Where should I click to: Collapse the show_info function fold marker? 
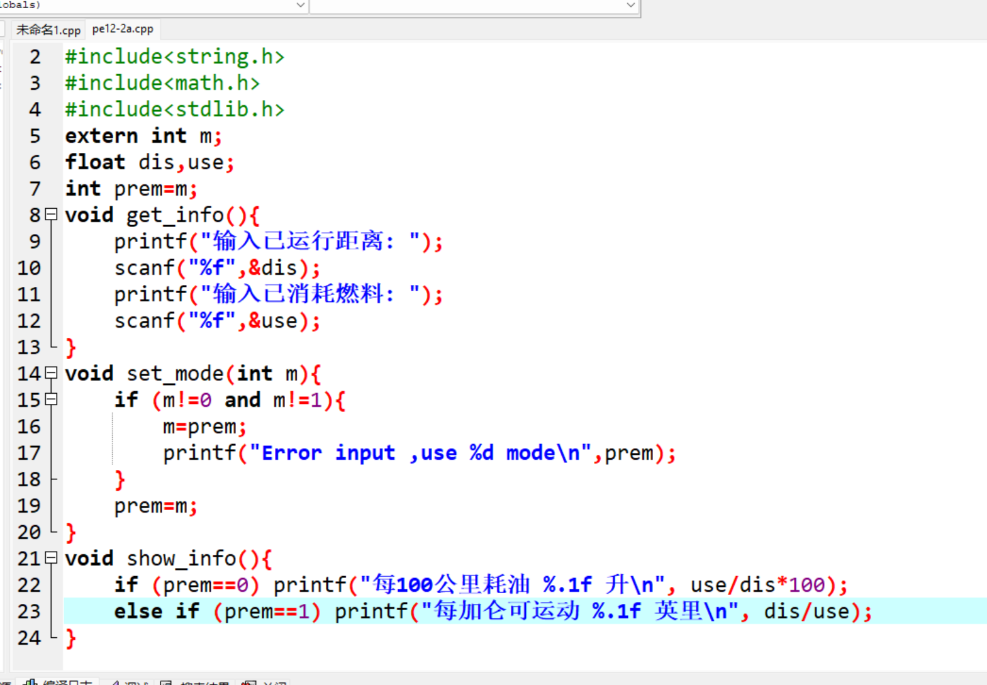coord(52,559)
